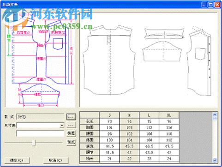Click the browse button beside 尺寸表 dropdown
Image resolution: width=222 pixels, height=167 pixels.
71,125
